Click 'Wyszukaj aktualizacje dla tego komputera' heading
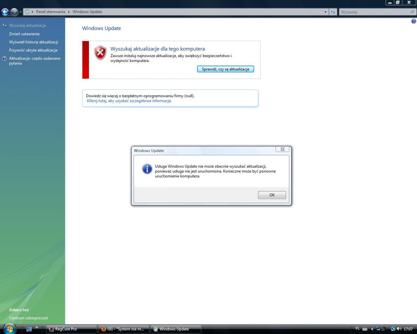Image resolution: width=417 pixels, height=334 pixels. (157, 49)
